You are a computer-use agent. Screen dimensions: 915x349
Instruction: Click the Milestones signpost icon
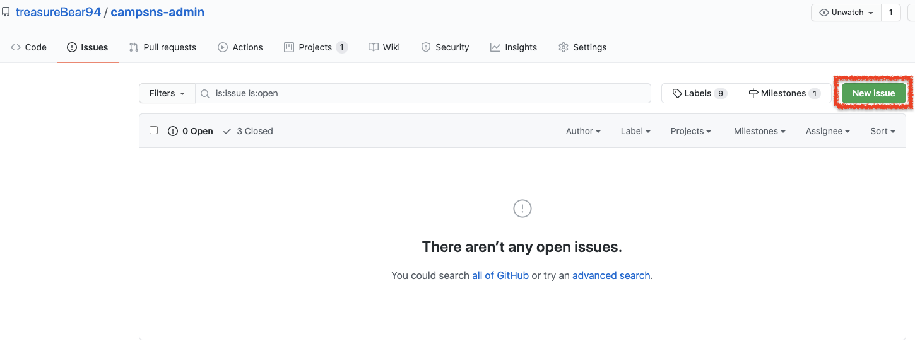click(x=753, y=93)
